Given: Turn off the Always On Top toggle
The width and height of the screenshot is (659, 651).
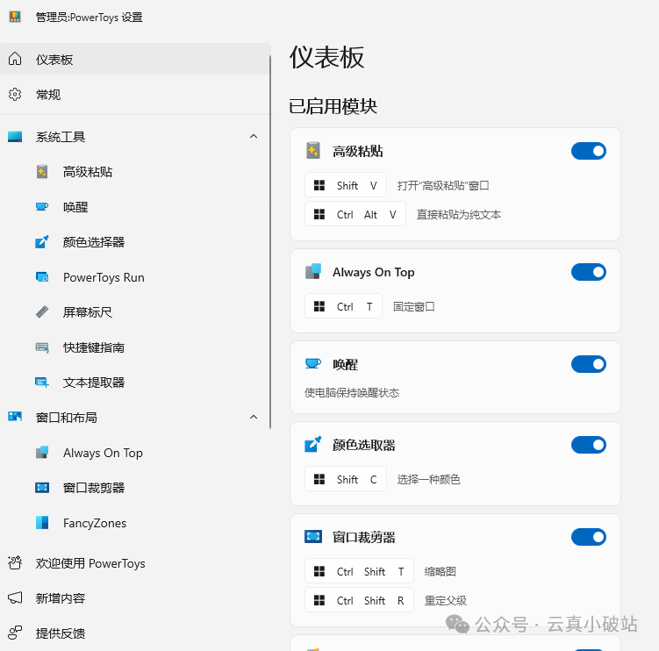Looking at the screenshot, I should tap(589, 272).
